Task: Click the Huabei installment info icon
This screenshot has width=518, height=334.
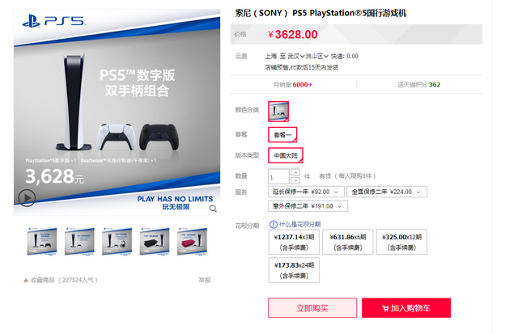Action: (274, 225)
